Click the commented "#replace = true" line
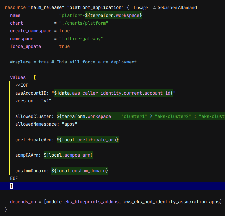The image size is (225, 216). click(73, 62)
